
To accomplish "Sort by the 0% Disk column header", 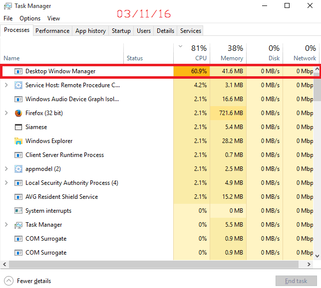I will (265, 53).
